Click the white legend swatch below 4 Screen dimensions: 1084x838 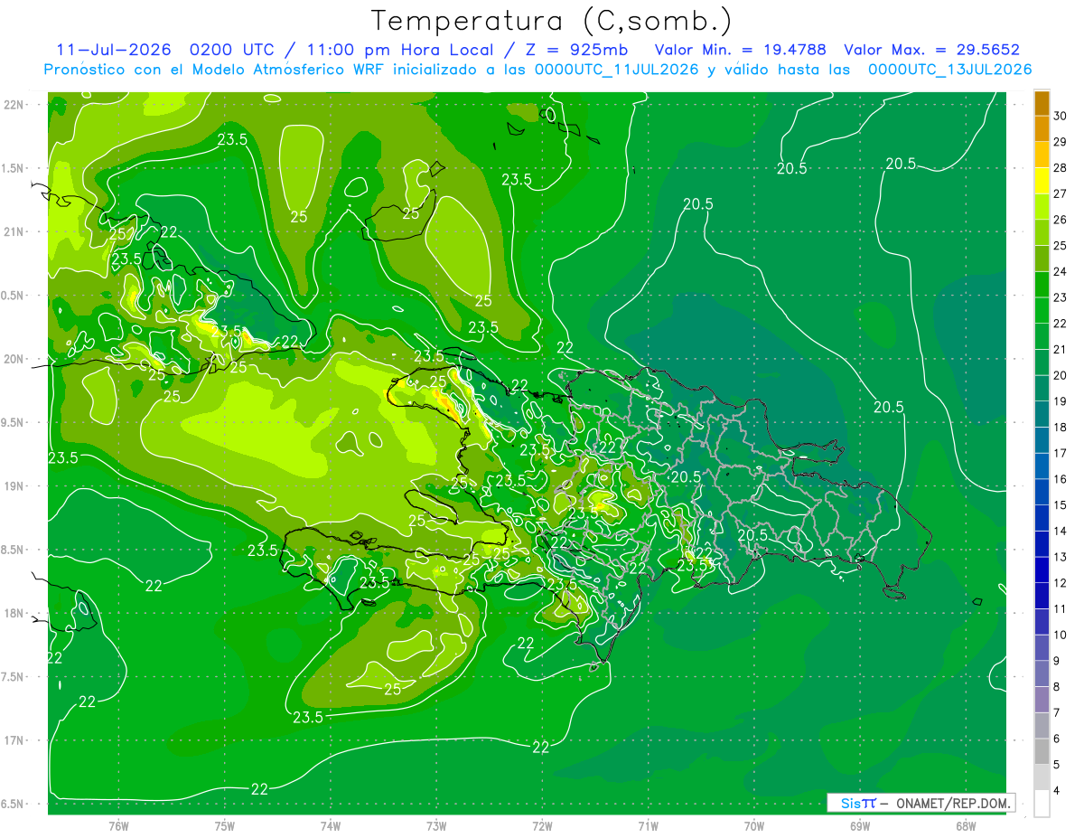1042,804
